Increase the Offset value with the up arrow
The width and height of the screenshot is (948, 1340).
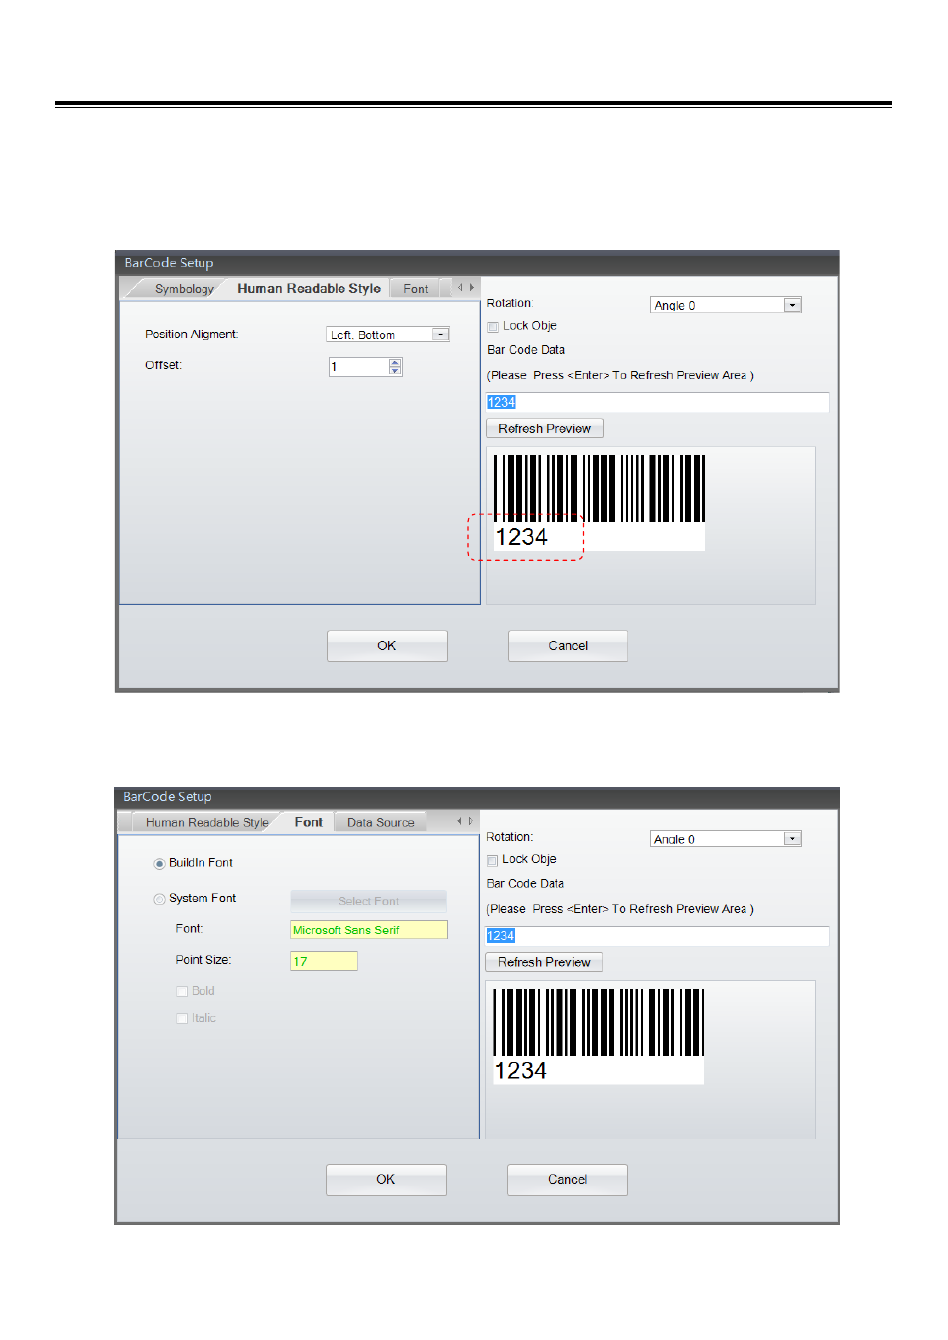[x=395, y=362]
